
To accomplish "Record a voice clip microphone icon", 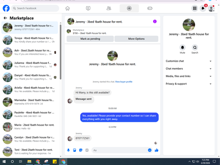I will pyautogui.click(x=68, y=150).
